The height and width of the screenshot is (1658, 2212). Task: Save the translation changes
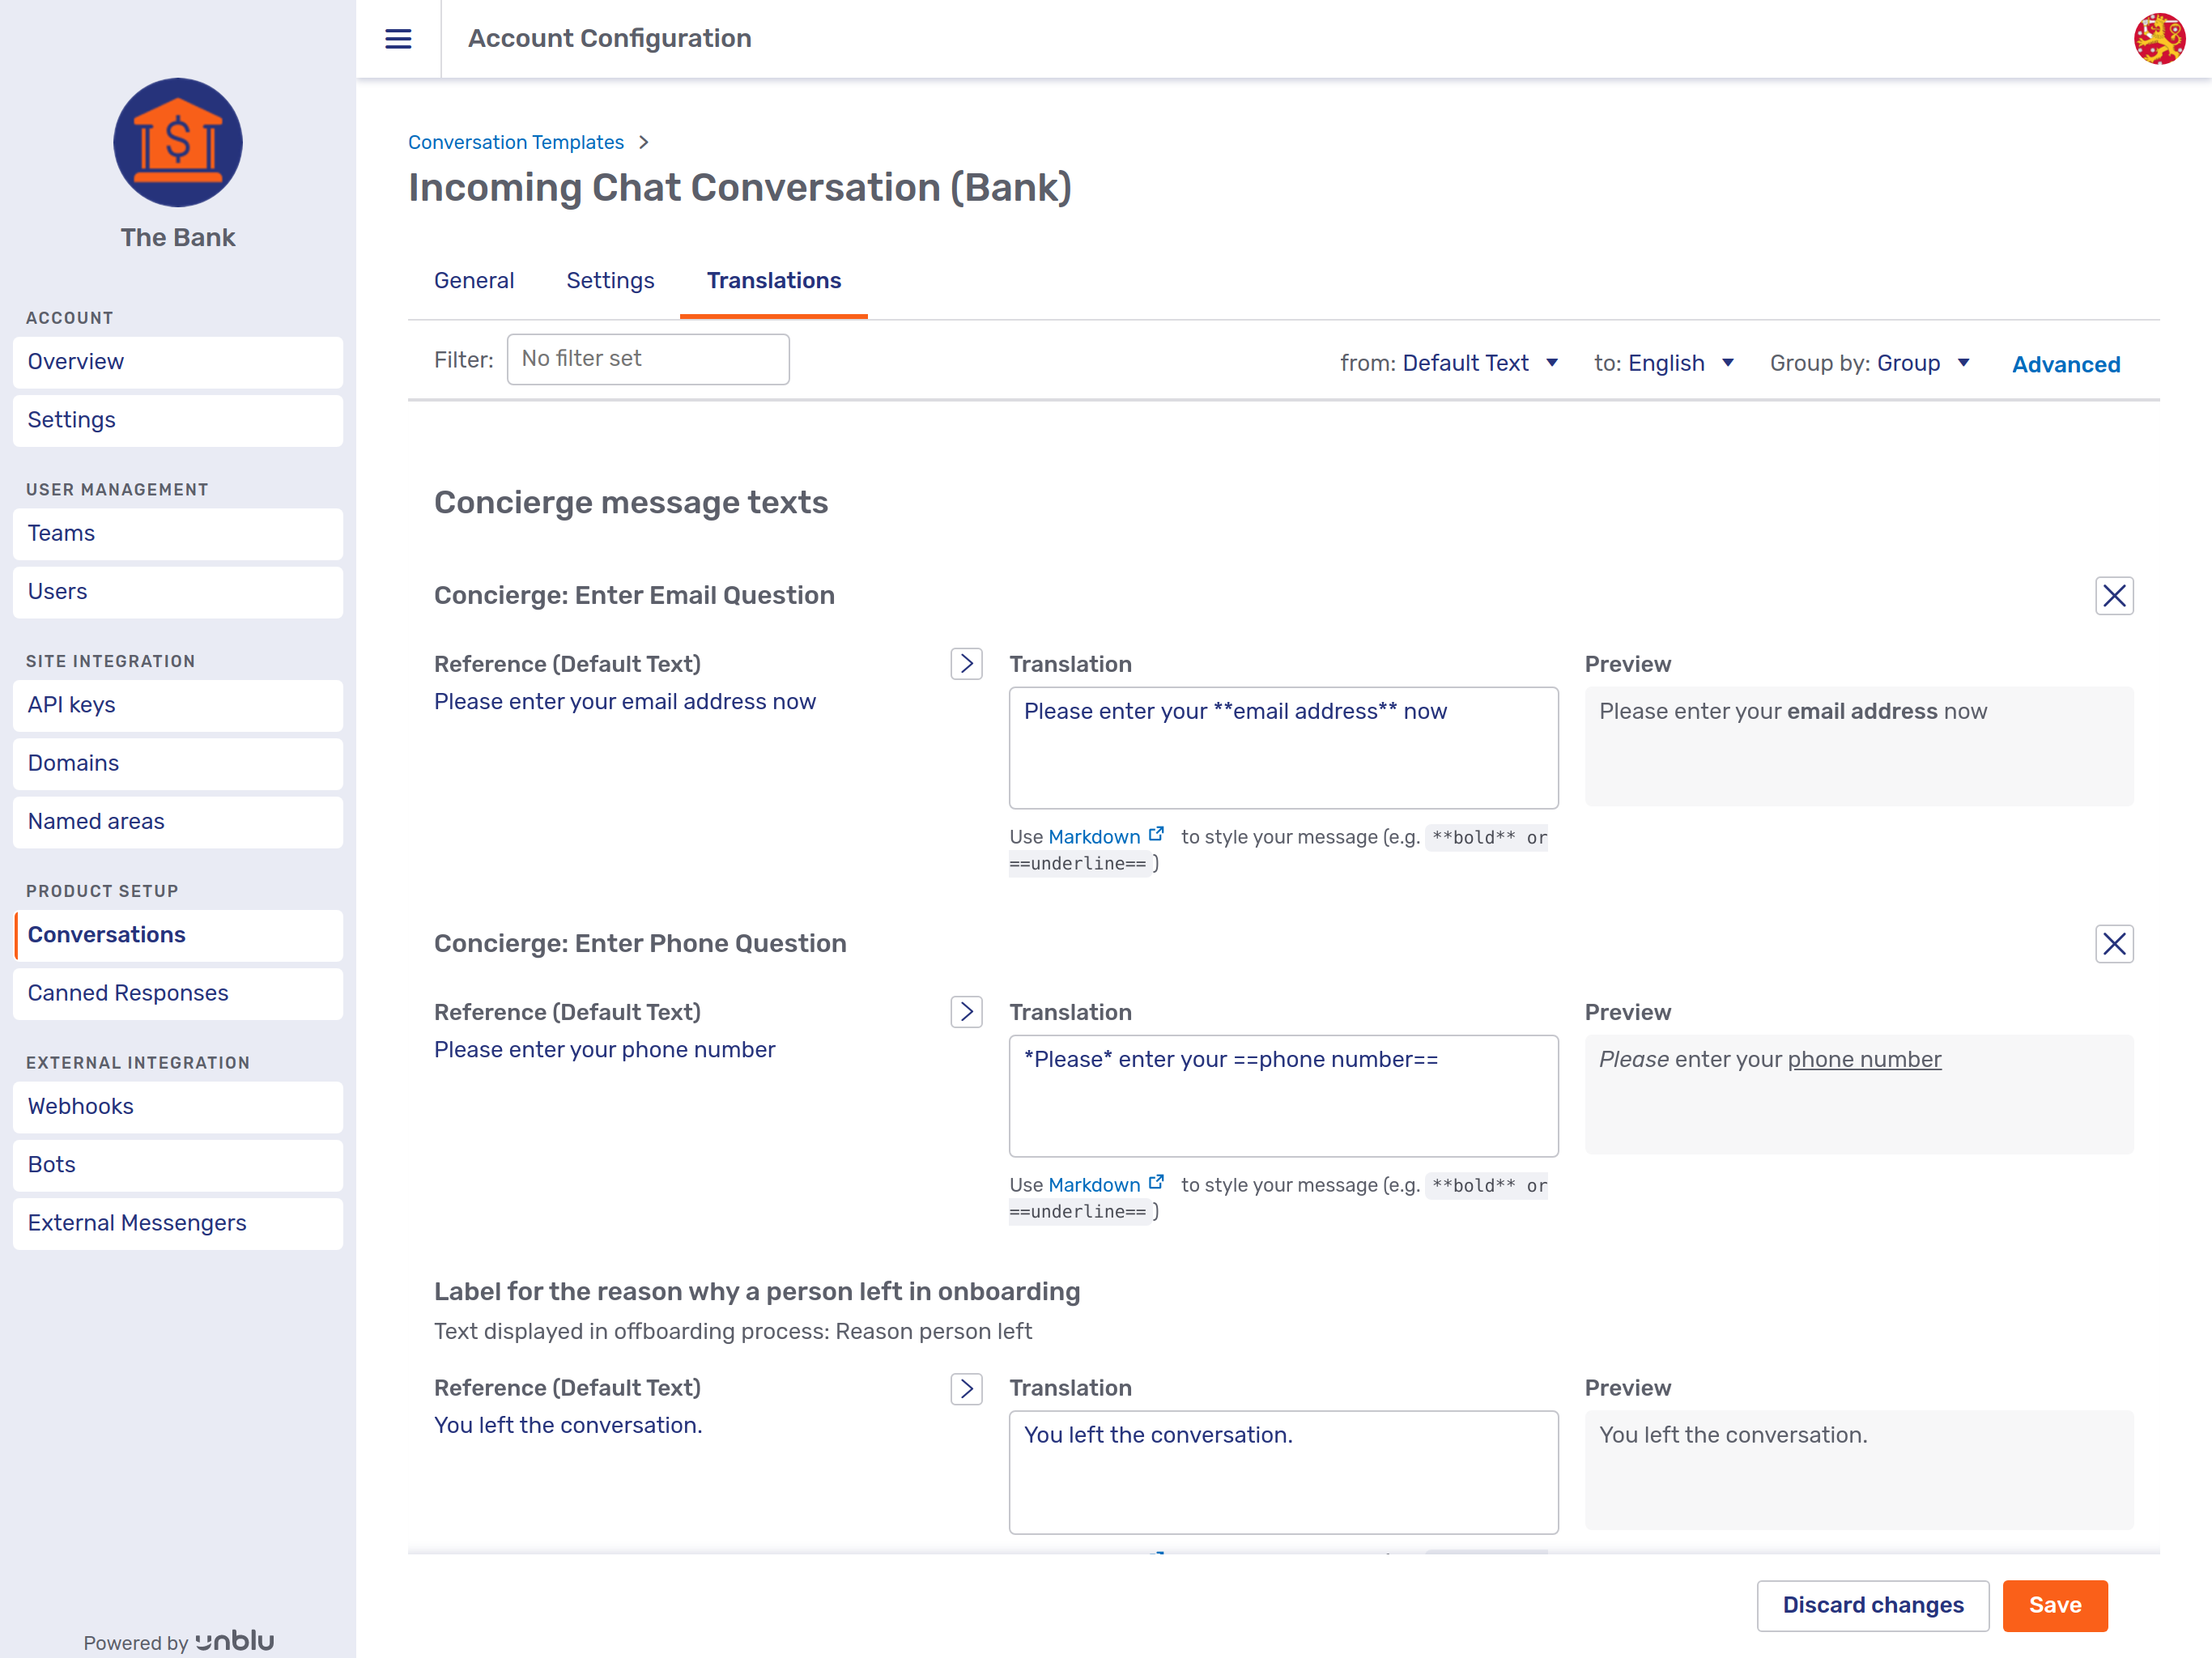(x=2055, y=1605)
